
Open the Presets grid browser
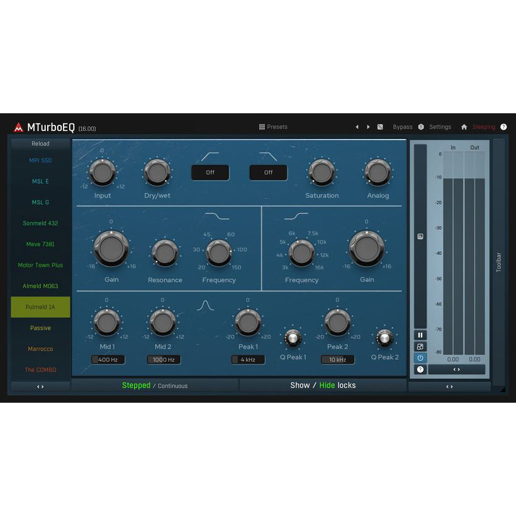click(x=273, y=127)
